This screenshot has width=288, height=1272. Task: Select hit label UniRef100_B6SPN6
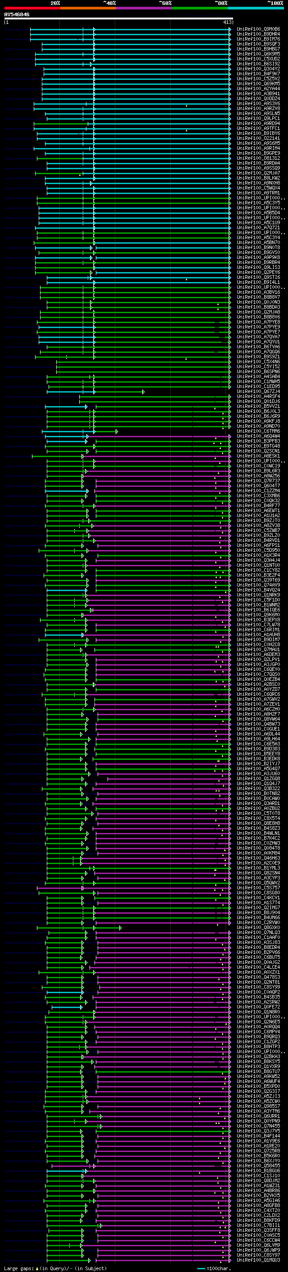click(x=258, y=371)
